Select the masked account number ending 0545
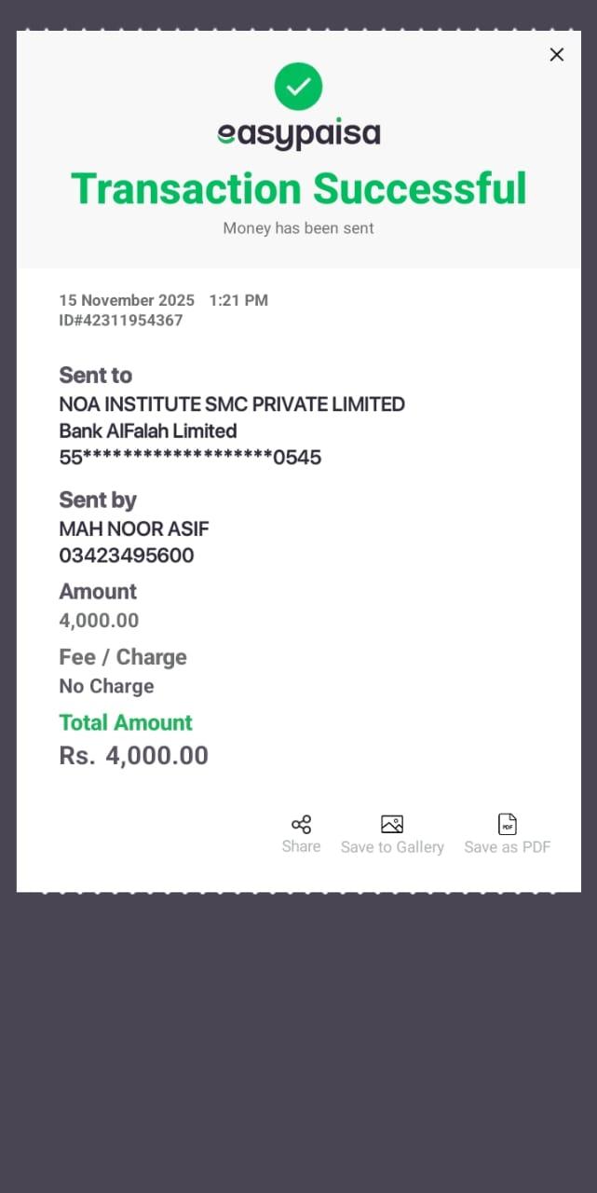Image resolution: width=597 pixels, height=1193 pixels. [190, 458]
